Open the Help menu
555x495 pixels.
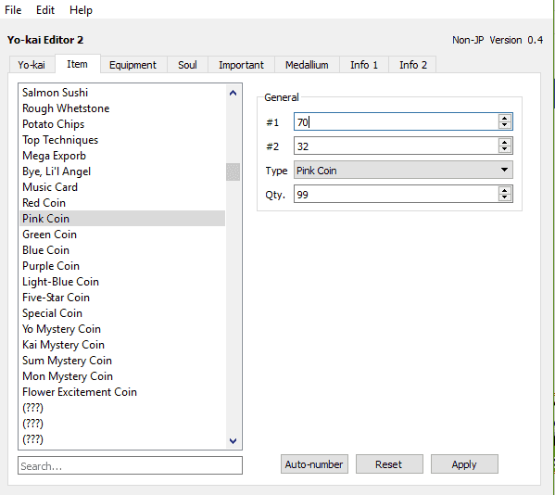81,10
